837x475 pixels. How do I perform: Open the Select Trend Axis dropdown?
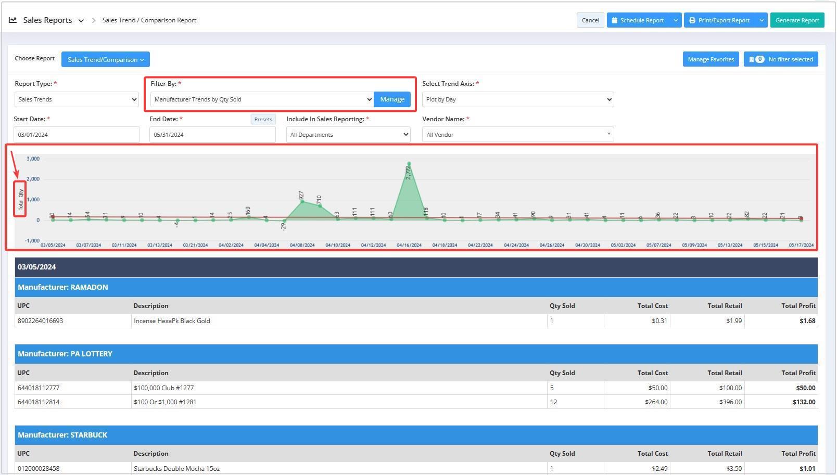pyautogui.click(x=518, y=99)
